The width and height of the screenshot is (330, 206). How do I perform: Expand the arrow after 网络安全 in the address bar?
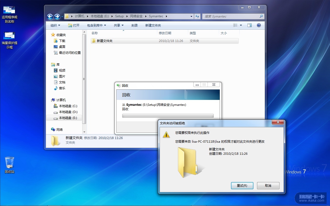coord(146,16)
